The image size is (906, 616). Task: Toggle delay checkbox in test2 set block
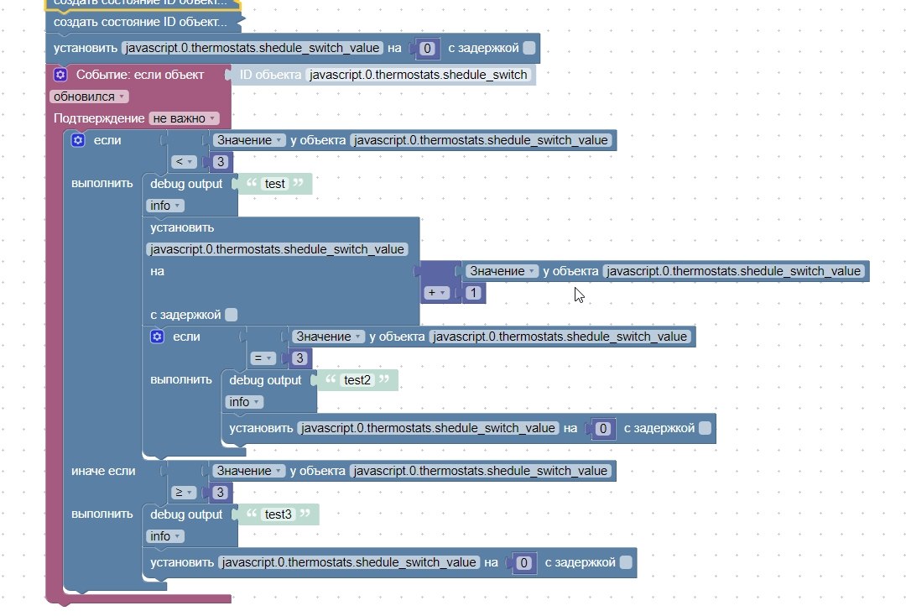point(705,428)
